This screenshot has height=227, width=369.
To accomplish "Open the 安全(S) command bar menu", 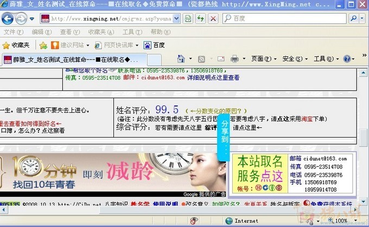I will tap(295, 59).
